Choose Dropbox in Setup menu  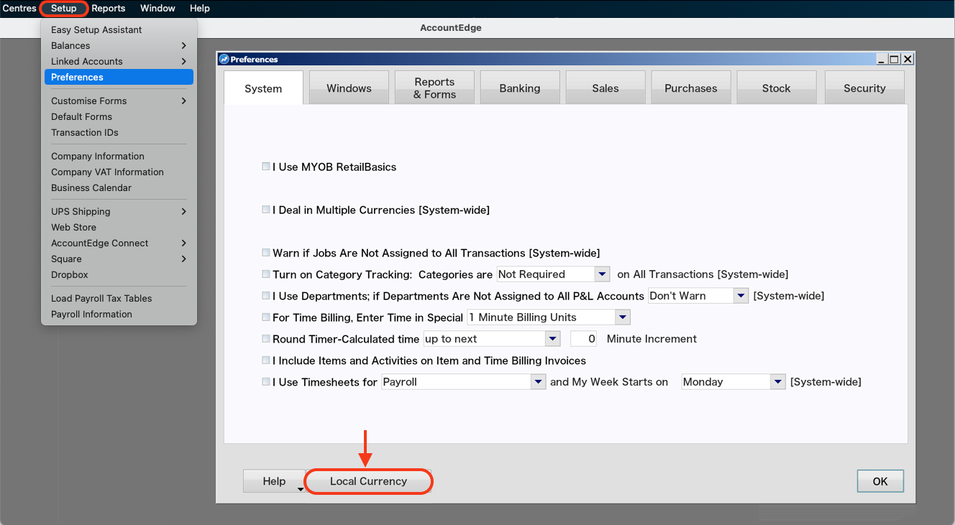[119, 274]
